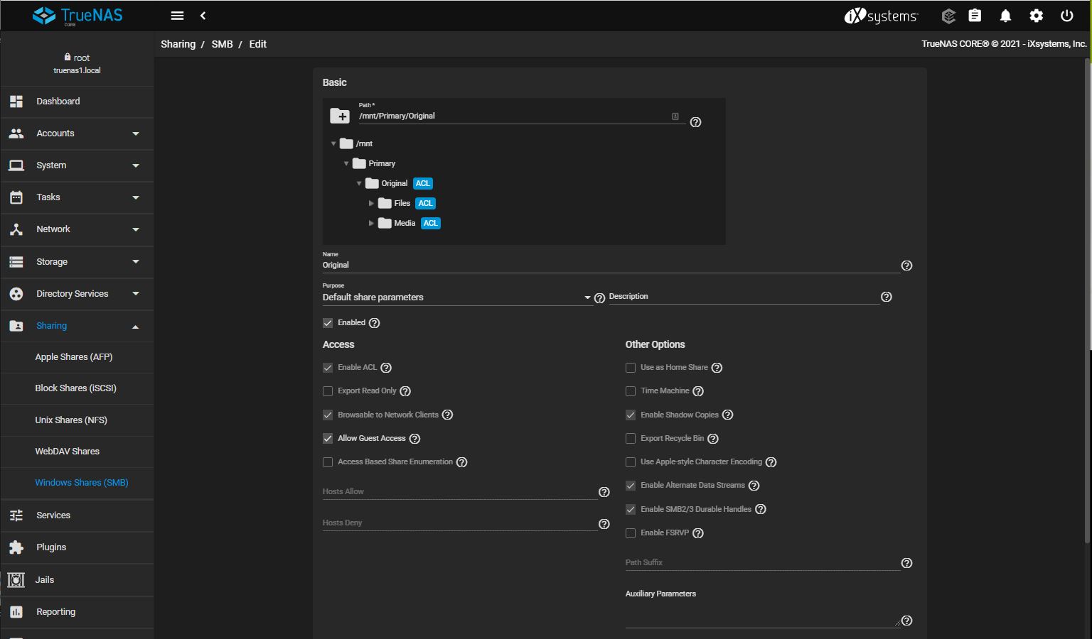Enable the Export Read Only checkbox

[x=328, y=391]
